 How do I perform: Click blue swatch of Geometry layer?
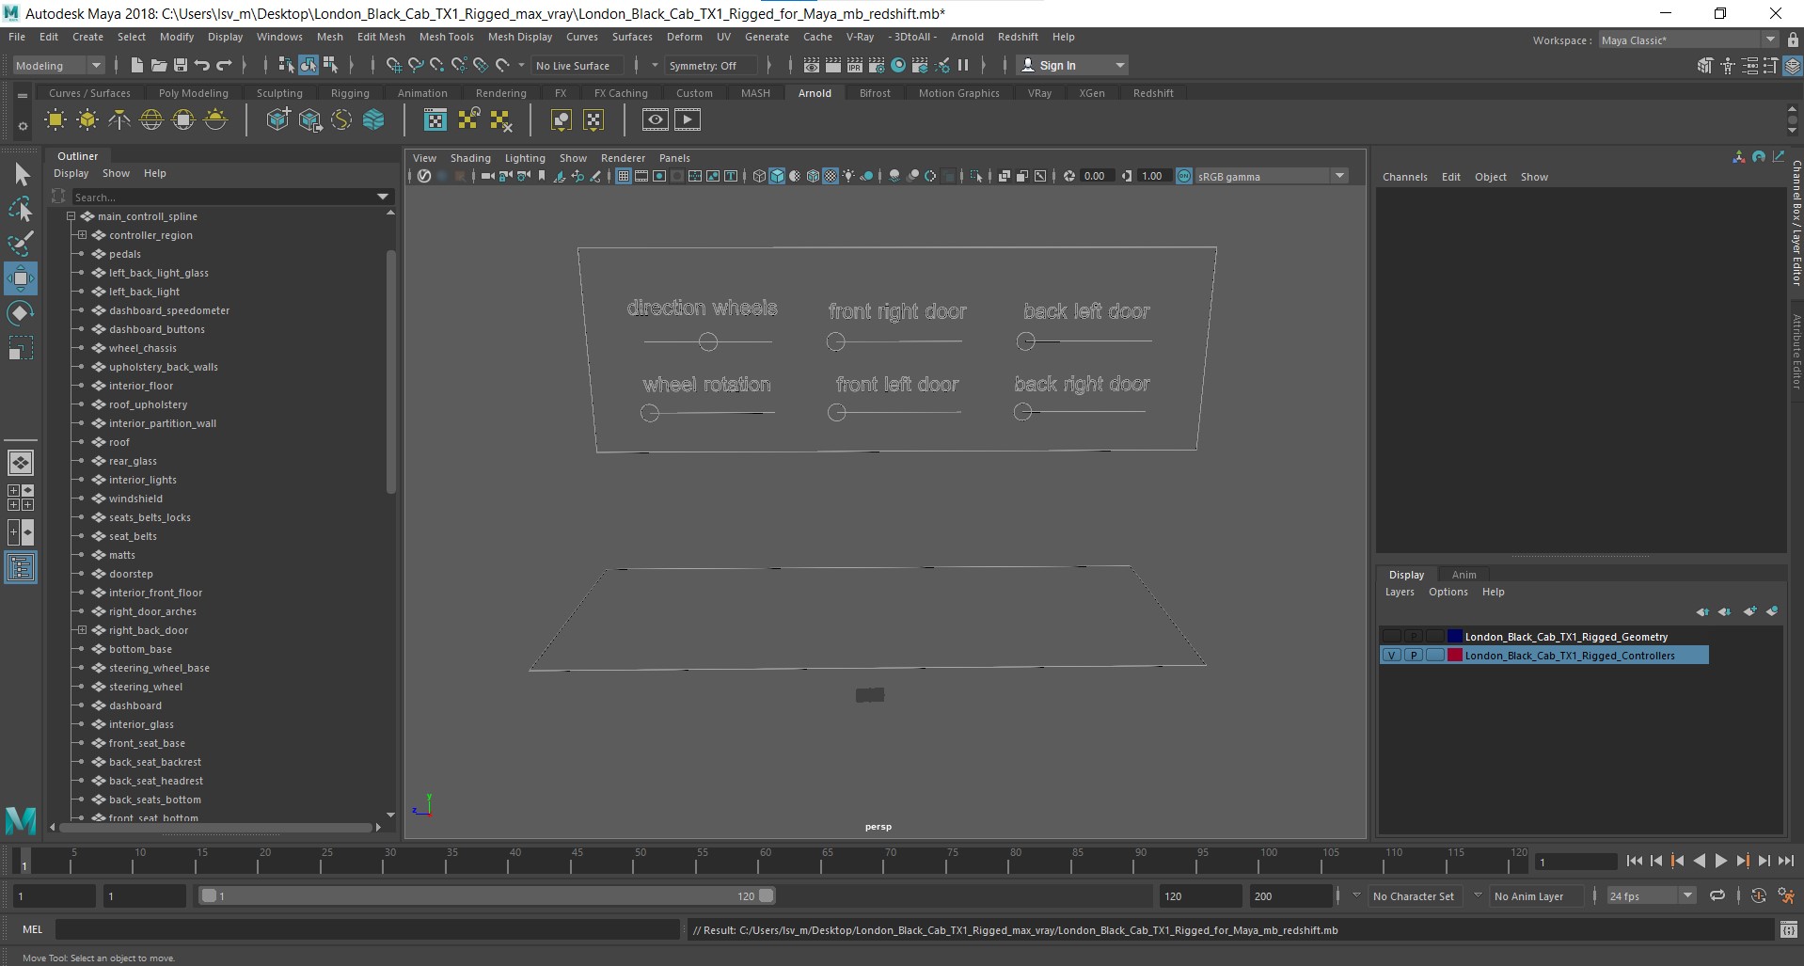pos(1454,637)
